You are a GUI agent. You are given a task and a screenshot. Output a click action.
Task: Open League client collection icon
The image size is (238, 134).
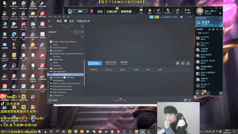coord(150,11)
